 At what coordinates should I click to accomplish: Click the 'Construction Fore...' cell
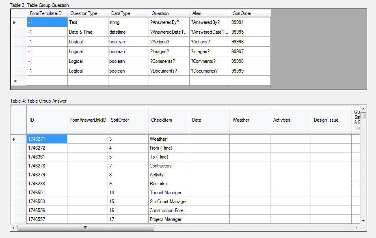click(x=169, y=210)
